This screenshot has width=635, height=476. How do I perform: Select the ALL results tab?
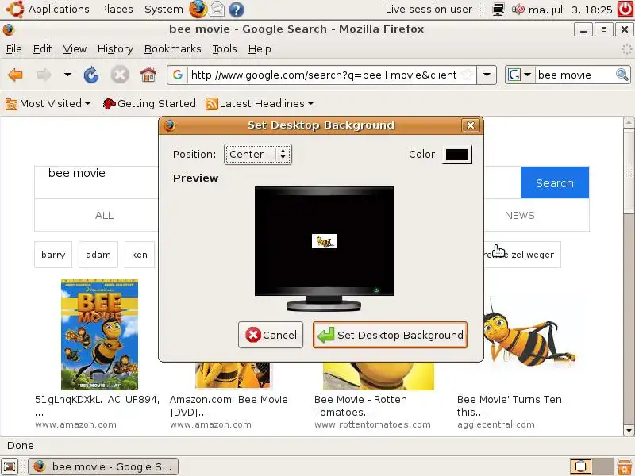tap(105, 215)
